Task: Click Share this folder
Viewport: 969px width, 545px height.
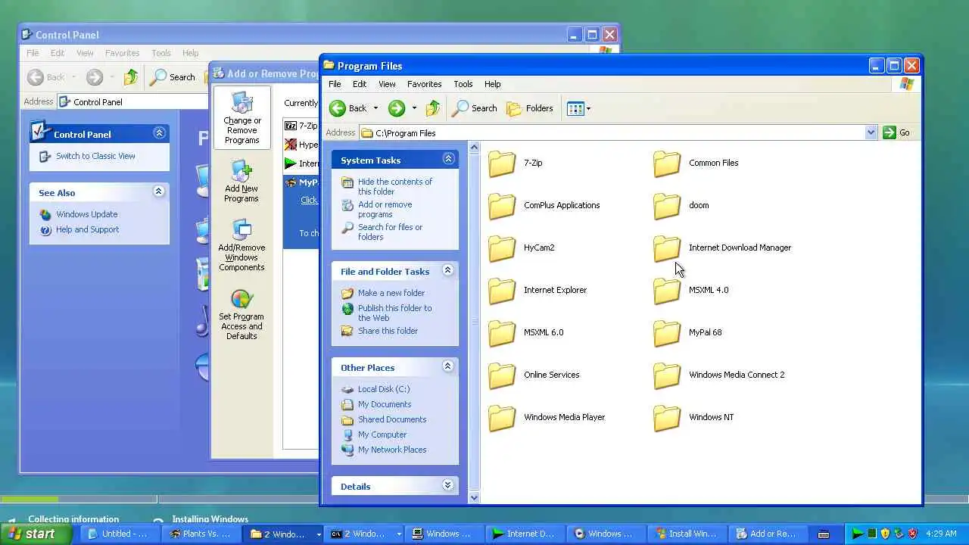Action: coord(379,331)
